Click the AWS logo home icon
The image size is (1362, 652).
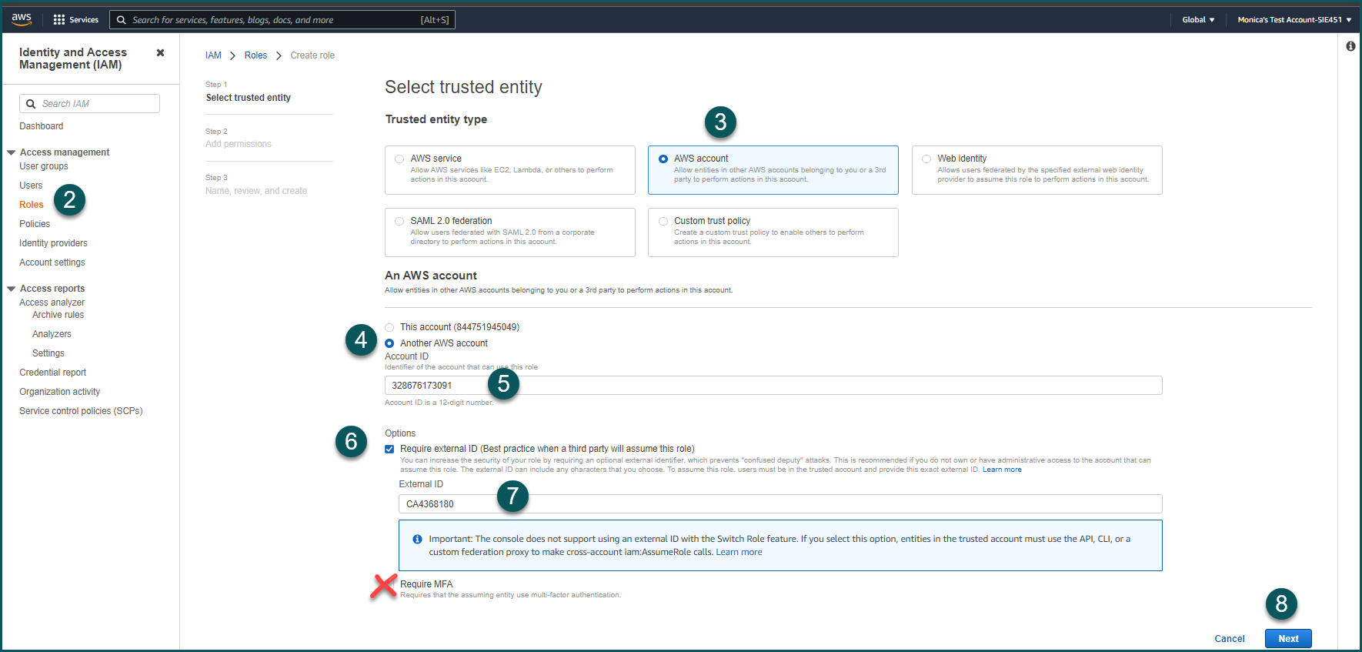(x=22, y=19)
